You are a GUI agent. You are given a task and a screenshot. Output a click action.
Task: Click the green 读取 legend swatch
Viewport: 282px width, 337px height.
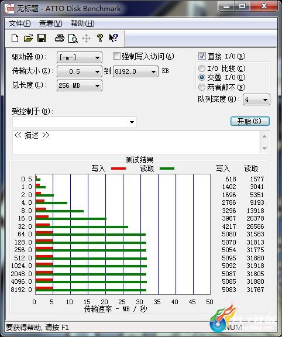pyautogui.click(x=167, y=168)
